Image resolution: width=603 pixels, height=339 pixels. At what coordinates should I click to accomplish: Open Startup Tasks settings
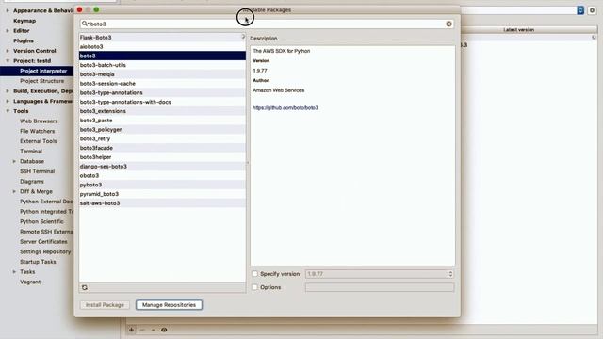[38, 262]
